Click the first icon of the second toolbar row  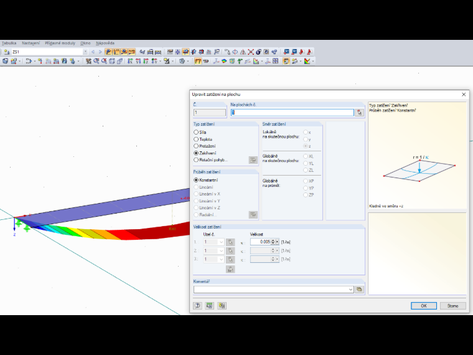click(x=6, y=61)
